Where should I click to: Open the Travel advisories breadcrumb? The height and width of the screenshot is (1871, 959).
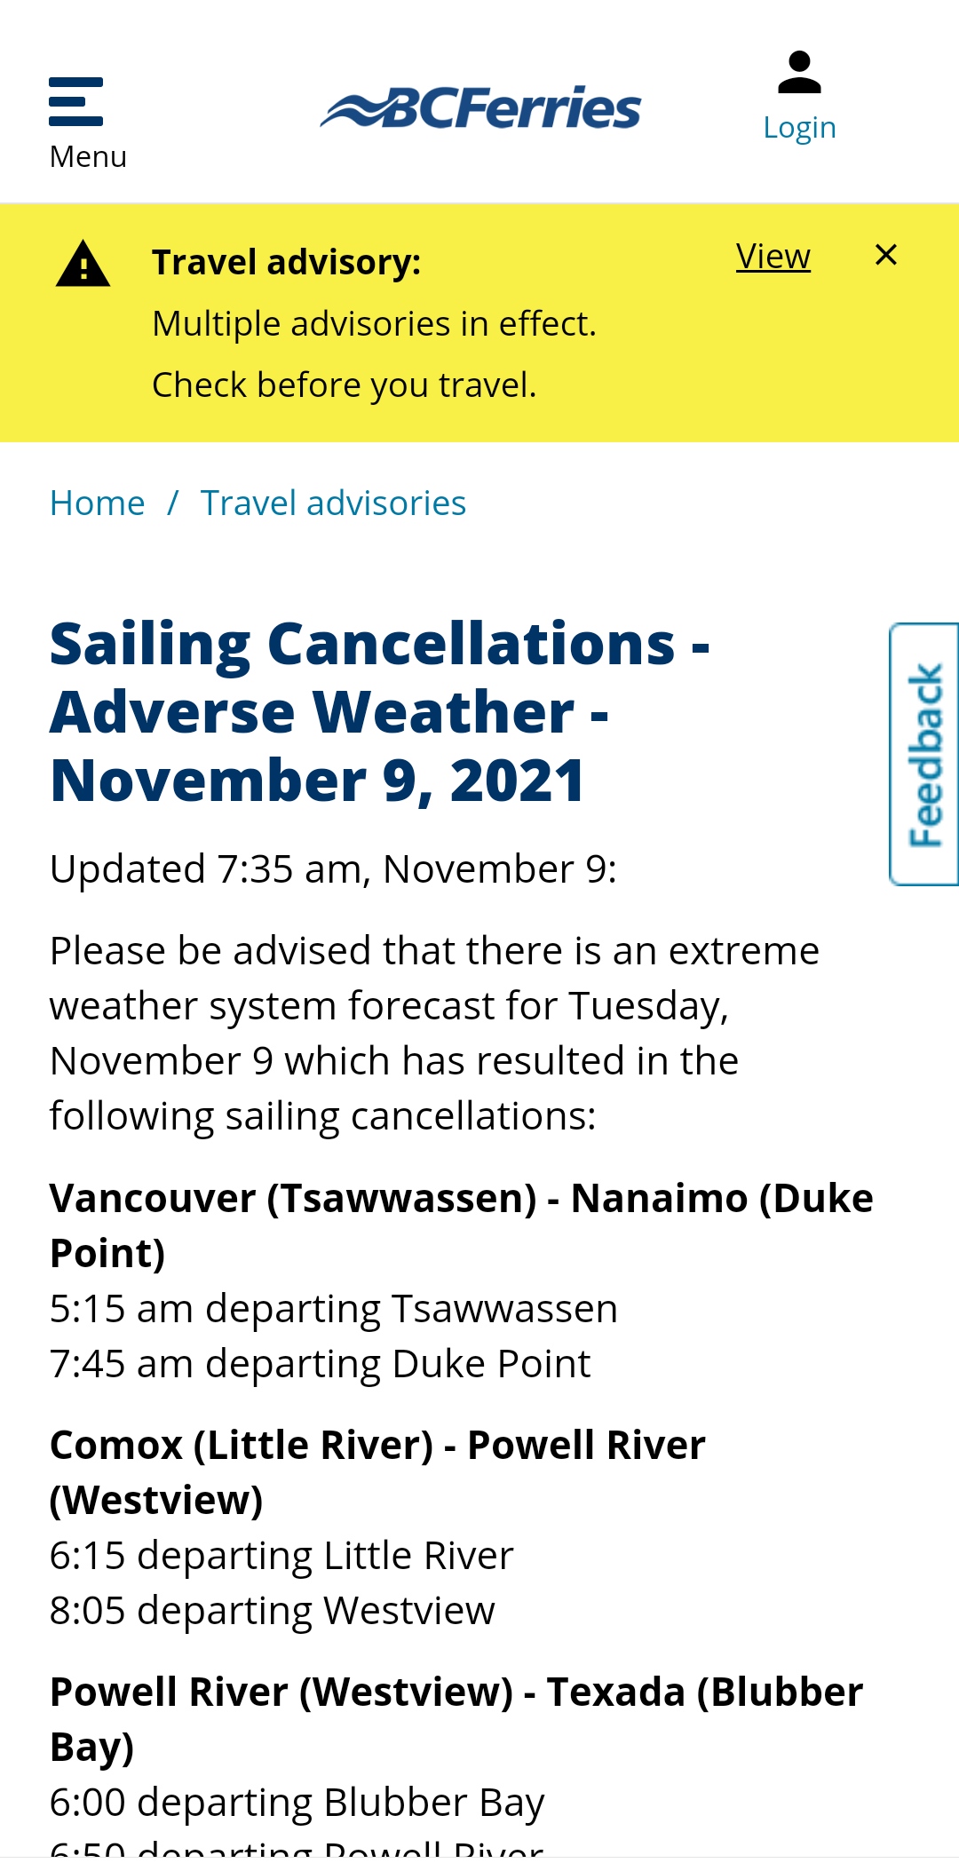tap(333, 503)
